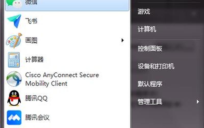Open Paint using the palette icon

coord(14,40)
